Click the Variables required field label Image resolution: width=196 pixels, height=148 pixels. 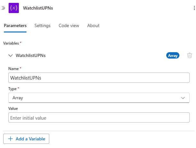12,43
